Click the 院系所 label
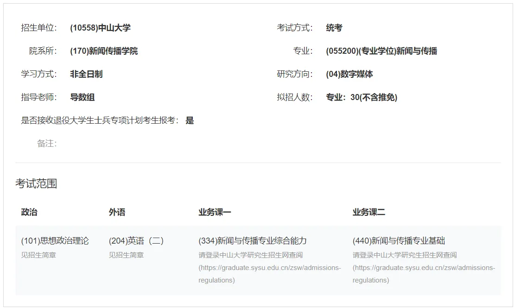 [x=43, y=51]
